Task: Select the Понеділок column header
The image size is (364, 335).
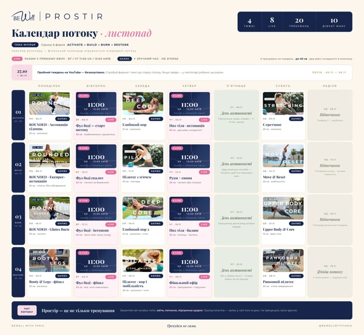Action: tap(49, 86)
